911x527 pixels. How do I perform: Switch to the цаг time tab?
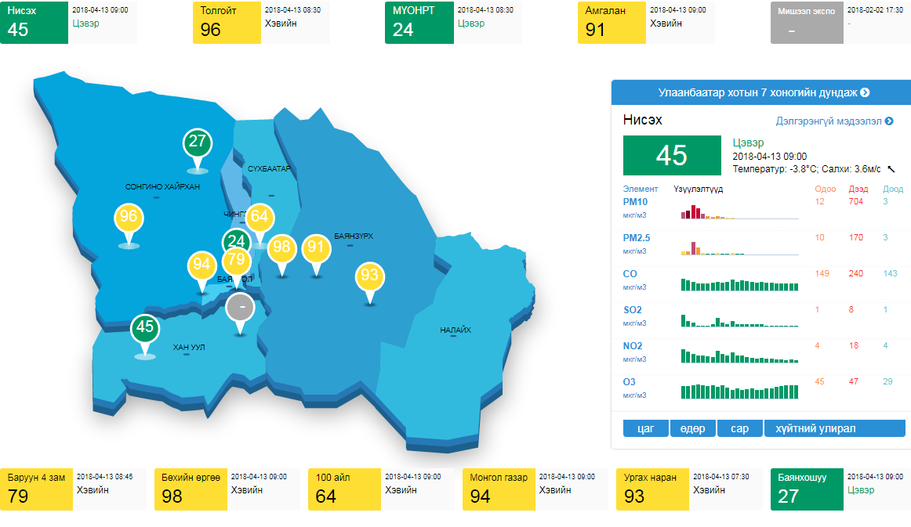click(645, 428)
